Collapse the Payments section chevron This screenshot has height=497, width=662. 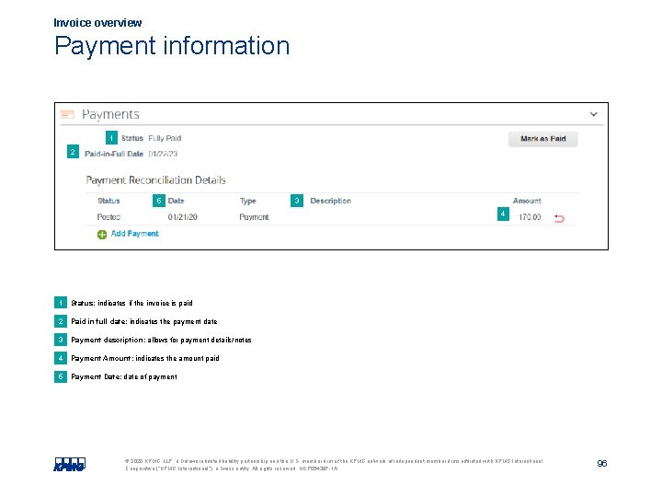(x=593, y=114)
